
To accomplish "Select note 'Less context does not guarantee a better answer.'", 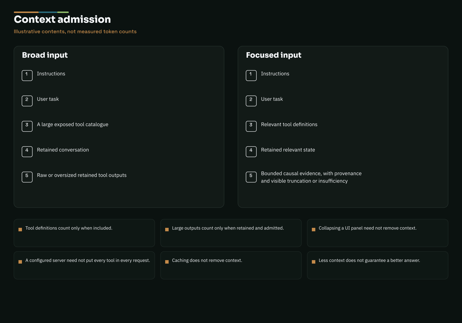I will tap(369, 260).
